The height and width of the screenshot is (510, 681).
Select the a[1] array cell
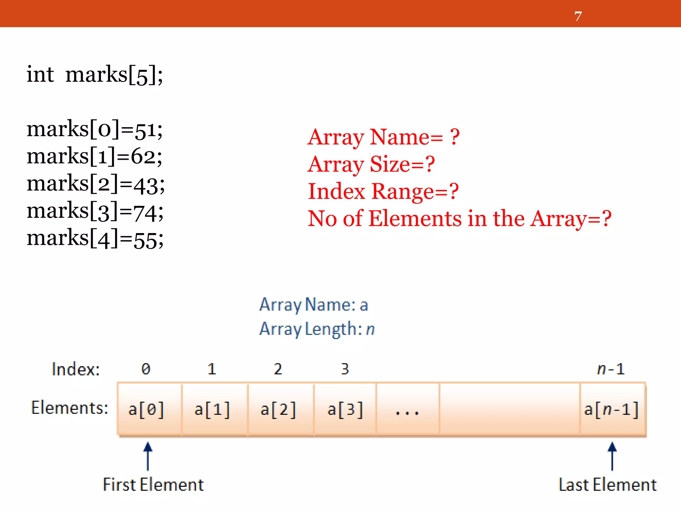pyautogui.click(x=215, y=409)
